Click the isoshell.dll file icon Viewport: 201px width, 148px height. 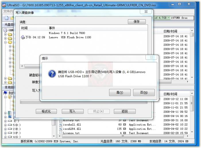point(61,124)
